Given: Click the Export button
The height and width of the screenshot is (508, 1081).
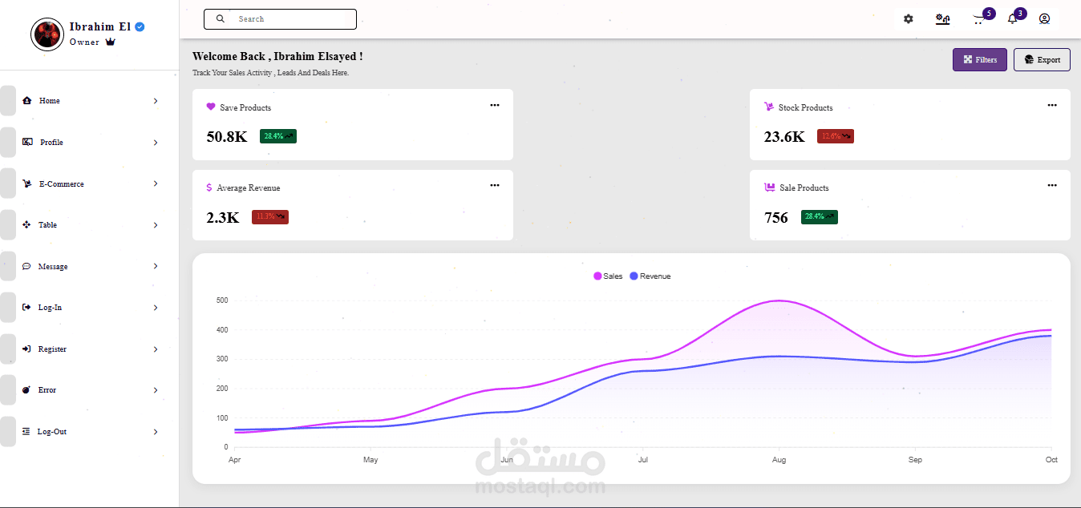Looking at the screenshot, I should [x=1042, y=60].
